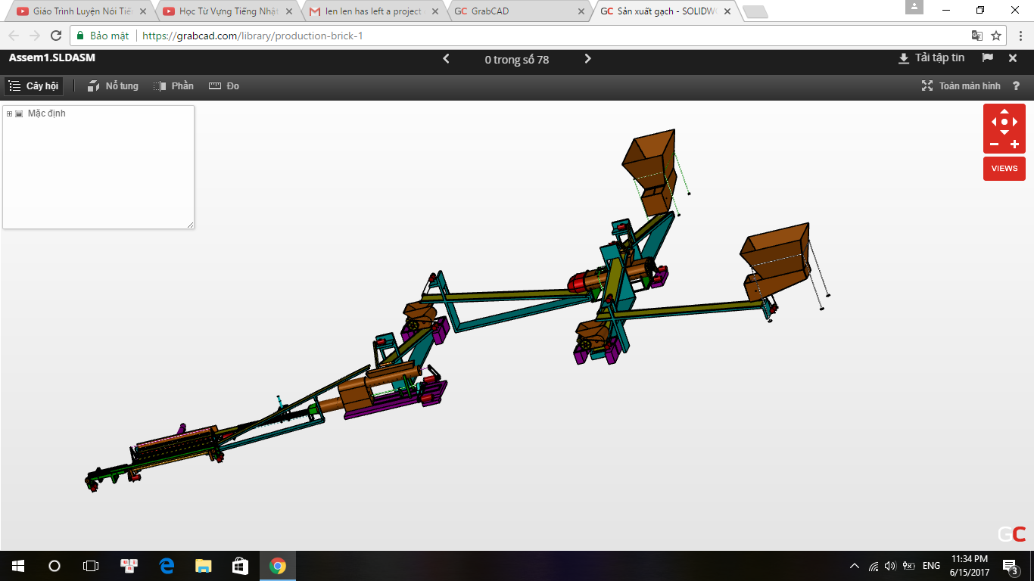Reset view with the center dot
The height and width of the screenshot is (581, 1034).
tap(1004, 122)
